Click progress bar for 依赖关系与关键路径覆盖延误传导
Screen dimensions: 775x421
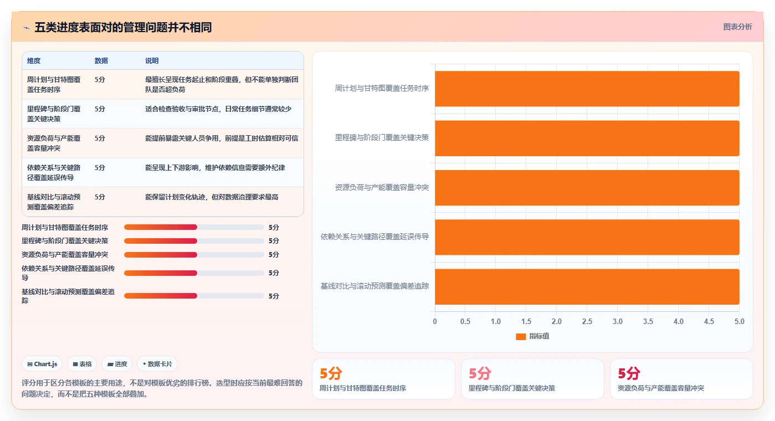click(x=194, y=273)
